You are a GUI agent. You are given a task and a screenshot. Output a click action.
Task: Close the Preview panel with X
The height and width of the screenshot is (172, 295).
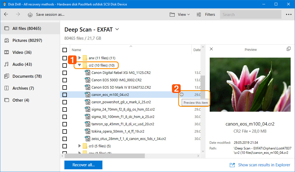tap(211, 49)
